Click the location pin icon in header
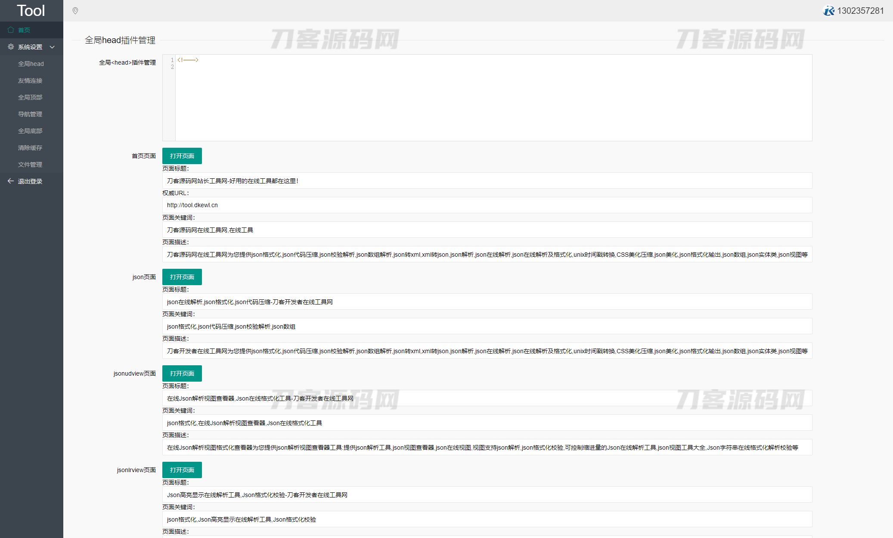This screenshot has width=893, height=538. [75, 11]
